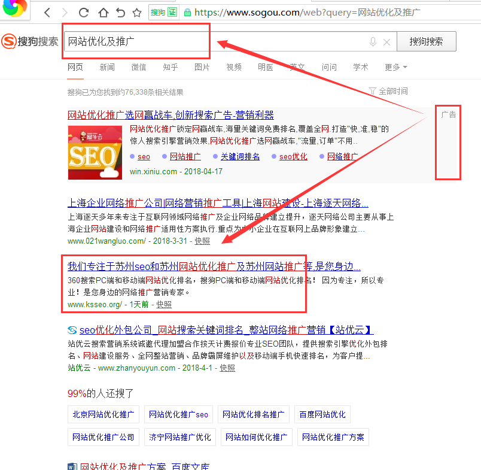Go to the browser home page icon
The image size is (481, 470).
click(x=103, y=12)
